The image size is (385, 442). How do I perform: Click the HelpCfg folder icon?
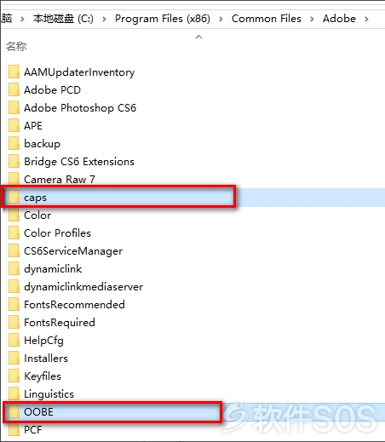tap(14, 341)
